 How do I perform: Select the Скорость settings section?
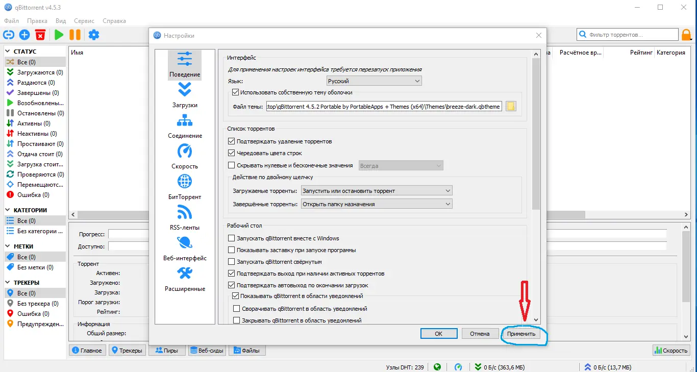[184, 156]
